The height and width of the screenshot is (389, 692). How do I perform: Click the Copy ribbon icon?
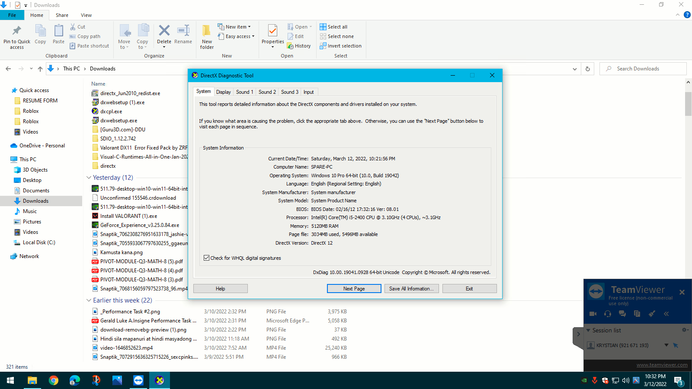click(x=40, y=31)
